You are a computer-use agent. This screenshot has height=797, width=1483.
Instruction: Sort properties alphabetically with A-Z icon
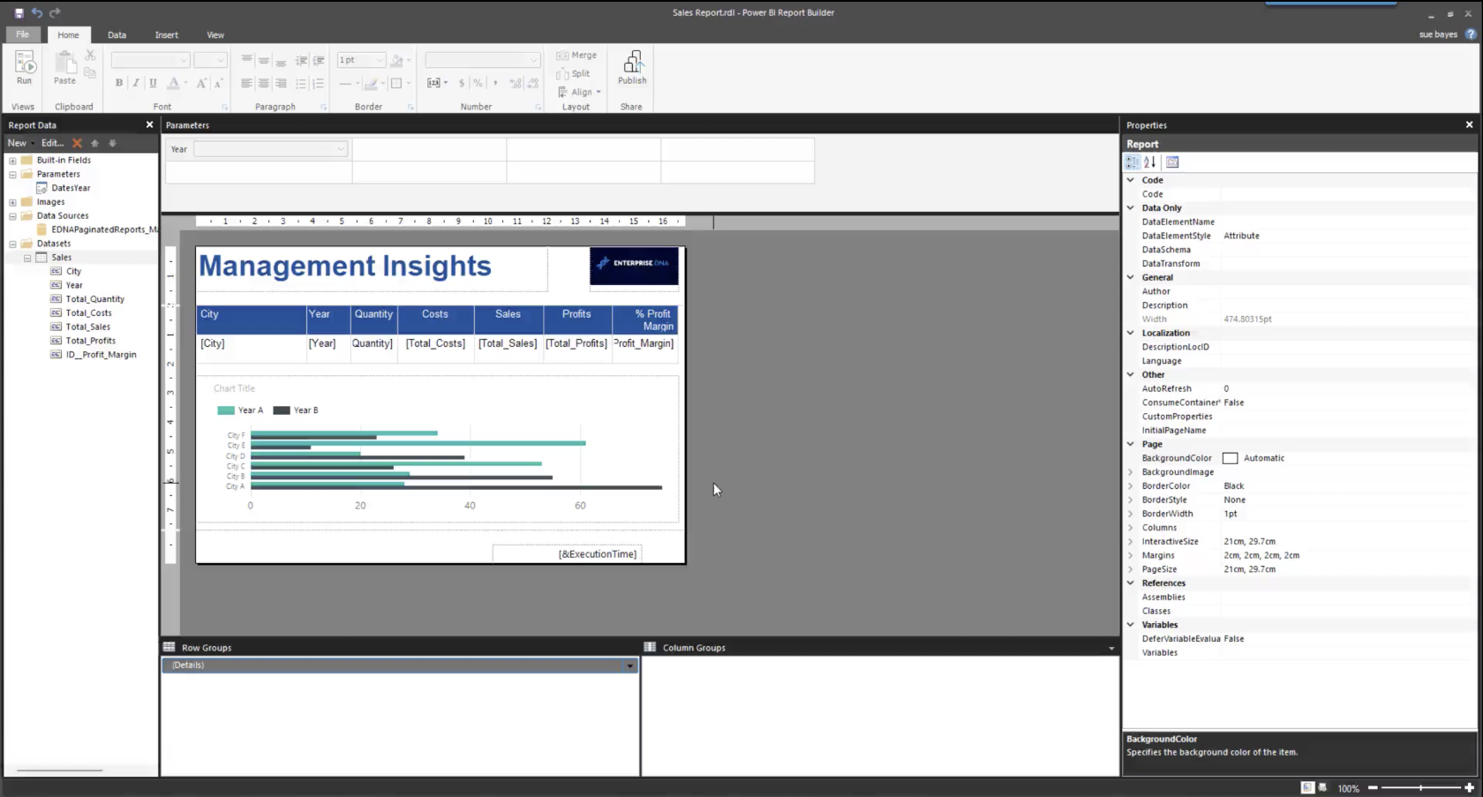[1149, 162]
